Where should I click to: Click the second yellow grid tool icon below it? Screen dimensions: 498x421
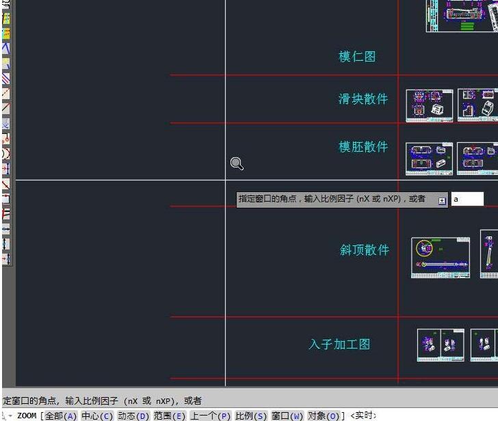6,33
